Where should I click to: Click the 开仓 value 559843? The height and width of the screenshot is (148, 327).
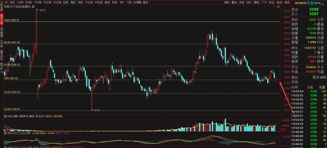pyautogui.click(x=311, y=67)
